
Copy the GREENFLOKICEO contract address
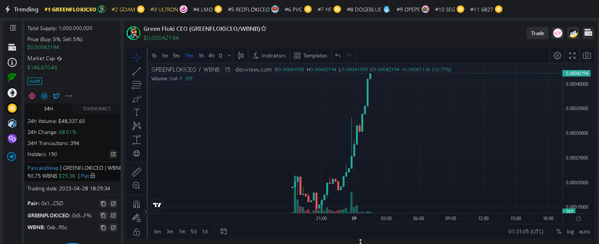(x=103, y=216)
